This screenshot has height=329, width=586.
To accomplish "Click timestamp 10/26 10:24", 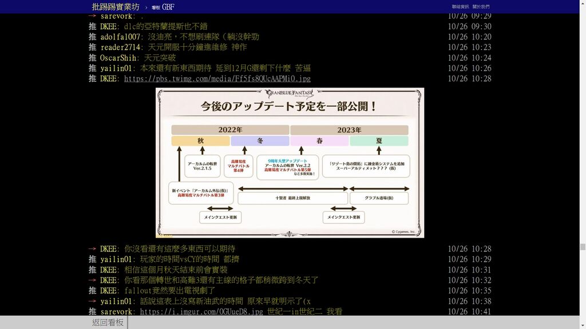I will 469,58.
